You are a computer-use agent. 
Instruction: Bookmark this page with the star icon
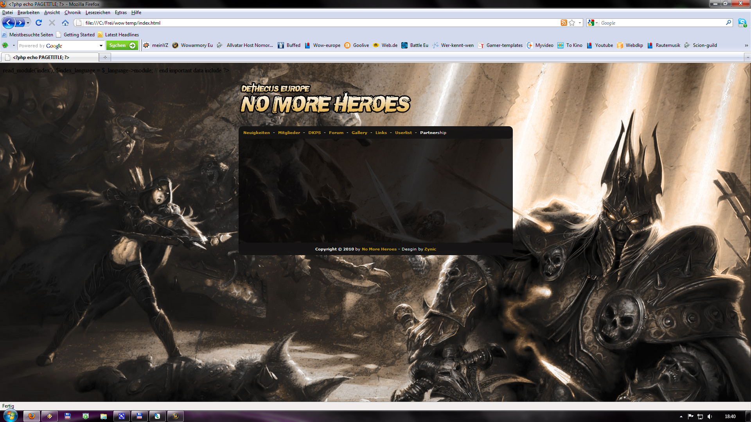tap(572, 23)
